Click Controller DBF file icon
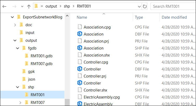The width and height of the screenshot is (196, 106). (x=80, y=69)
